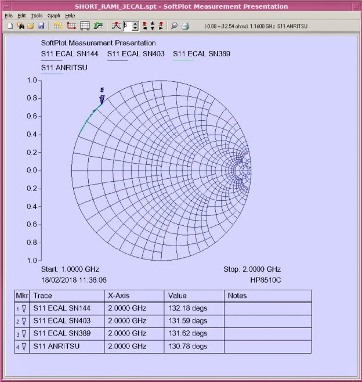The width and height of the screenshot is (362, 382).
Task: Click the Stop: 2.0000 GHz label
Action: [252, 269]
